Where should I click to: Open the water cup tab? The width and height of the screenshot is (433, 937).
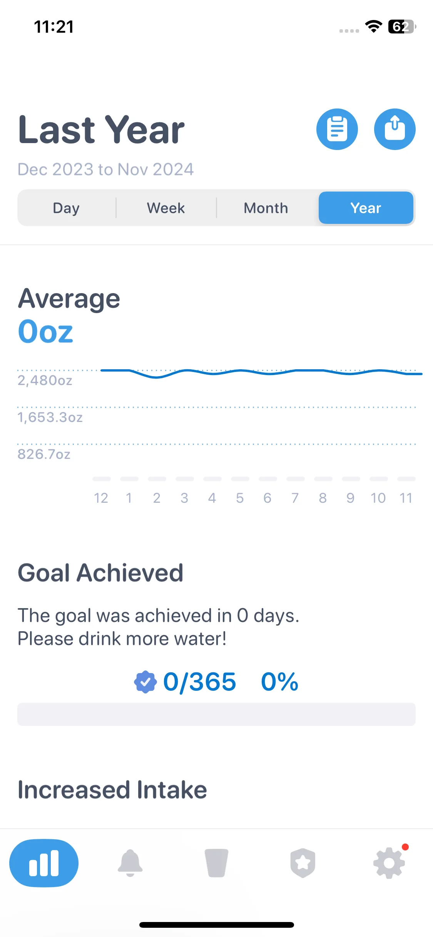(x=216, y=863)
